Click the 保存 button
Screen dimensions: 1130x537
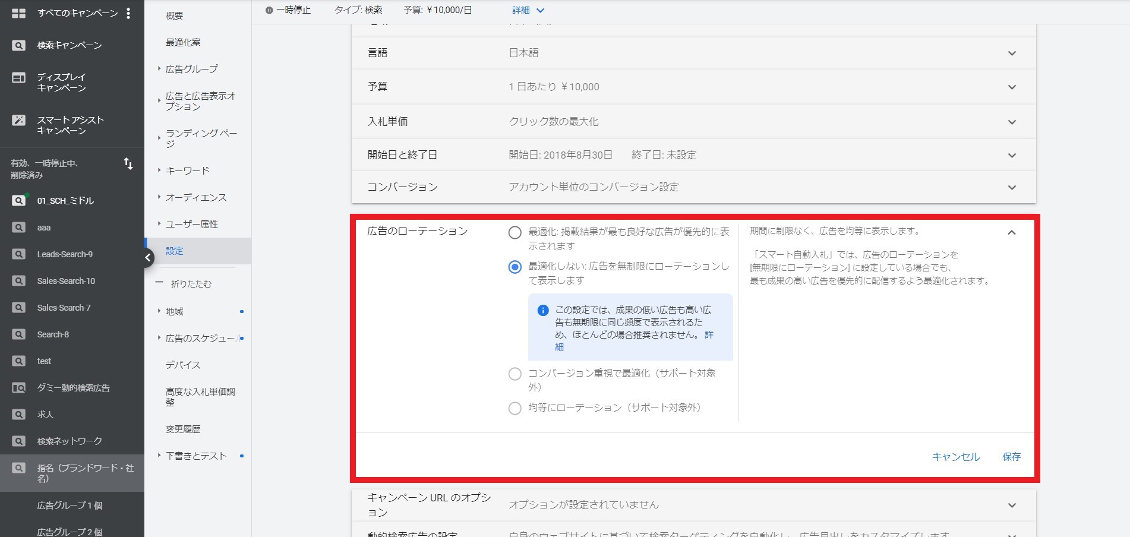click(x=1011, y=457)
